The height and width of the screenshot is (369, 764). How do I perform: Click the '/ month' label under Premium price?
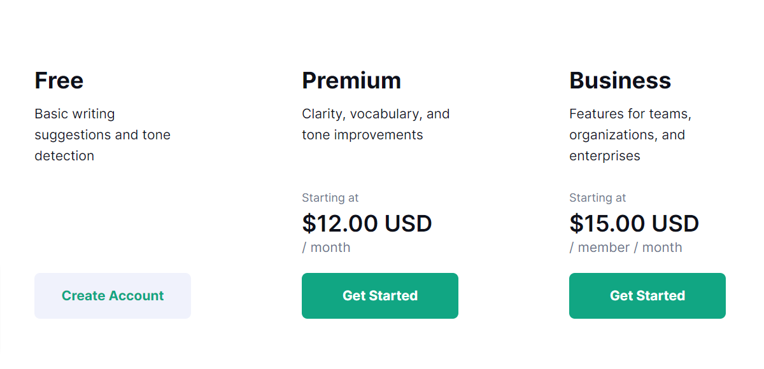click(327, 247)
